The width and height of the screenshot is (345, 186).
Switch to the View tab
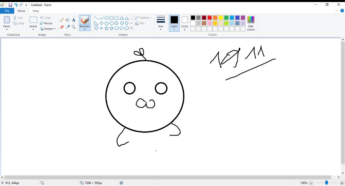36,11
